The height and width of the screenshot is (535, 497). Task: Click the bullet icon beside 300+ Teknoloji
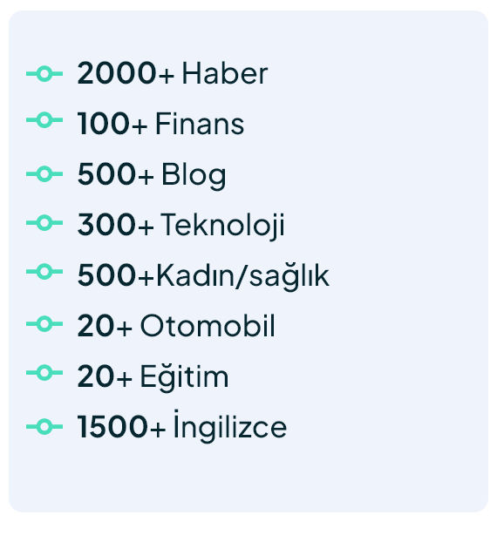(x=44, y=223)
